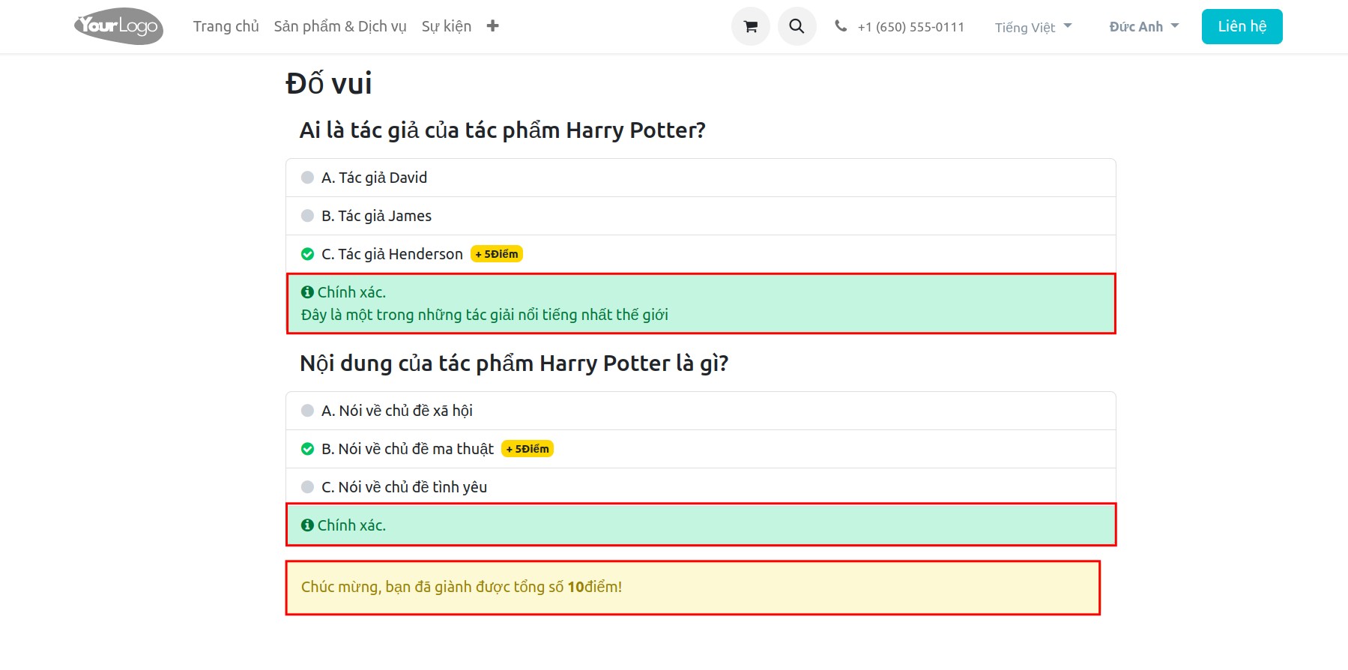Click question 'Ai là tác giả của tác phẩm Harry Potter?'
This screenshot has height=670, width=1348.
pos(502,130)
